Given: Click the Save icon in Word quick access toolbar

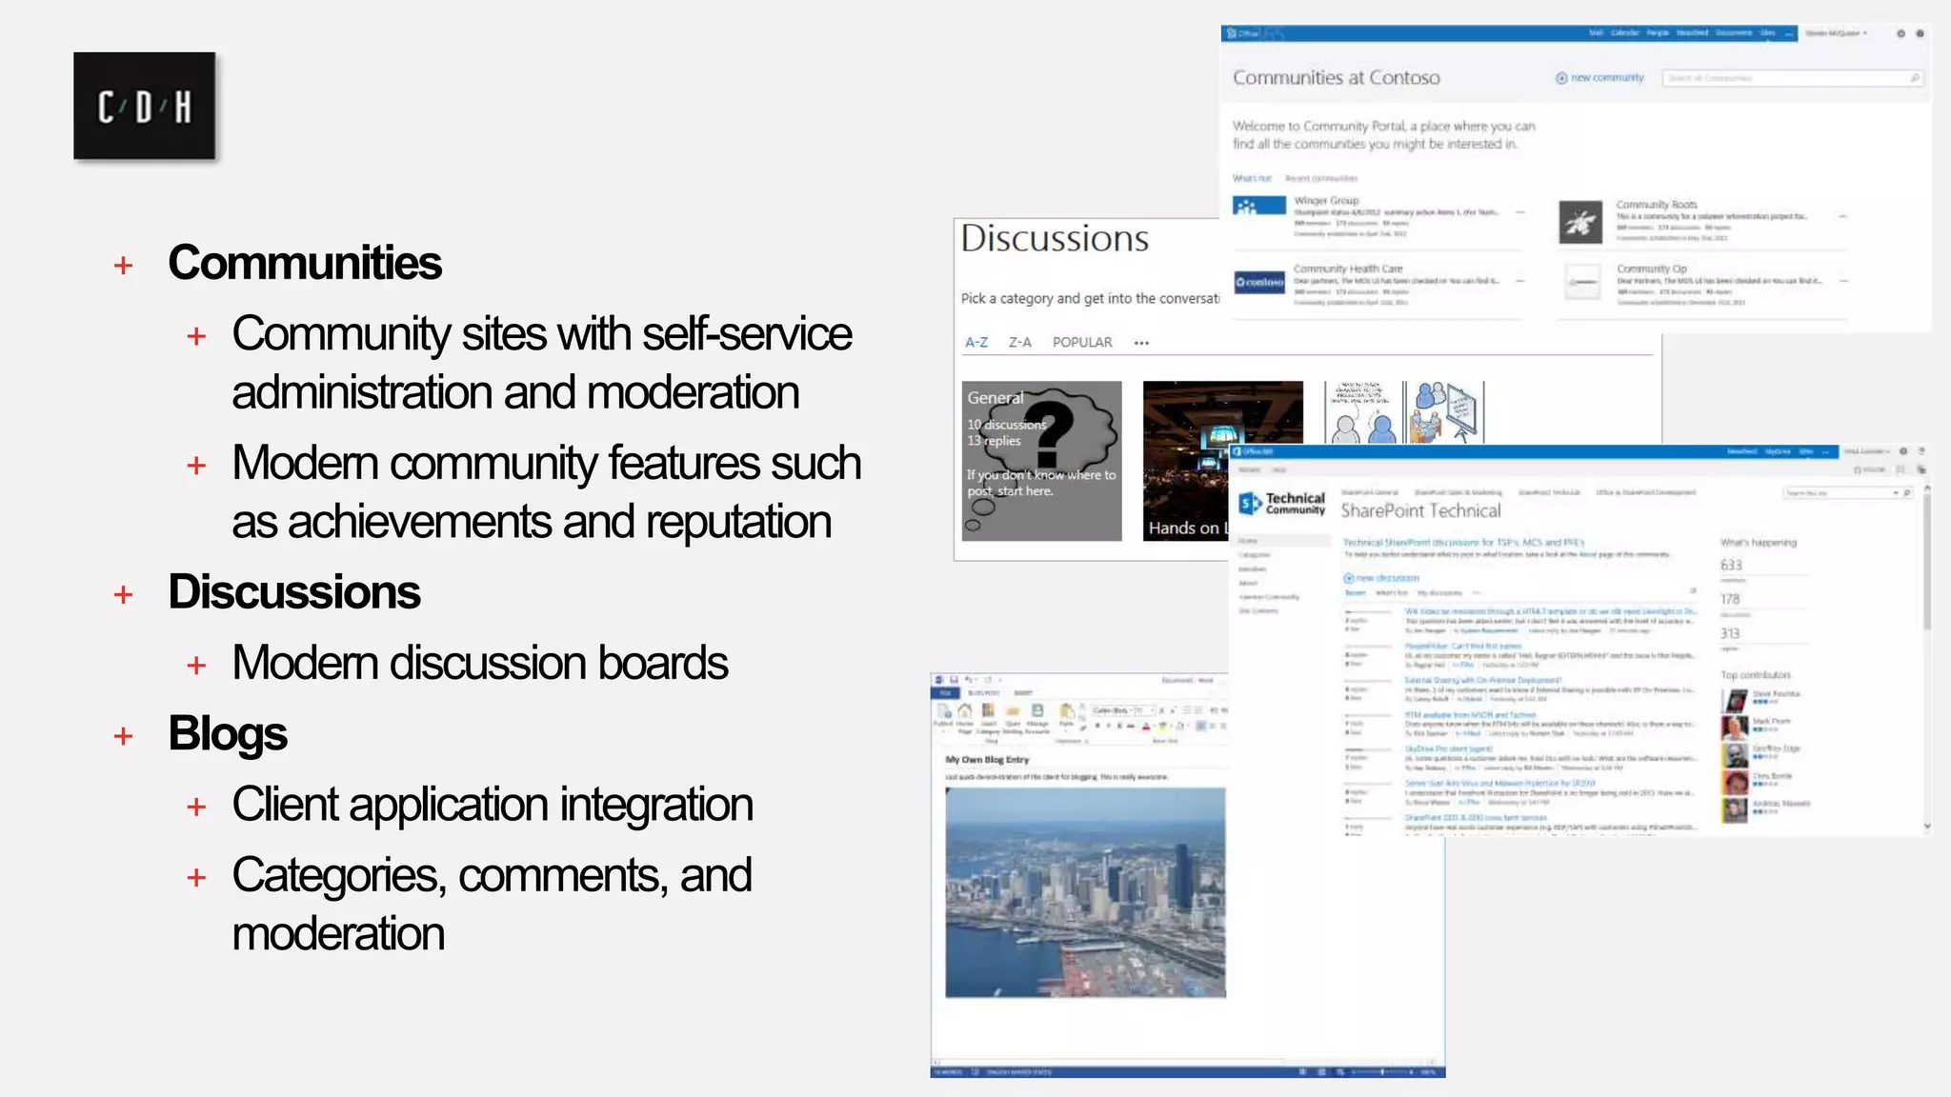Looking at the screenshot, I should click(x=954, y=680).
